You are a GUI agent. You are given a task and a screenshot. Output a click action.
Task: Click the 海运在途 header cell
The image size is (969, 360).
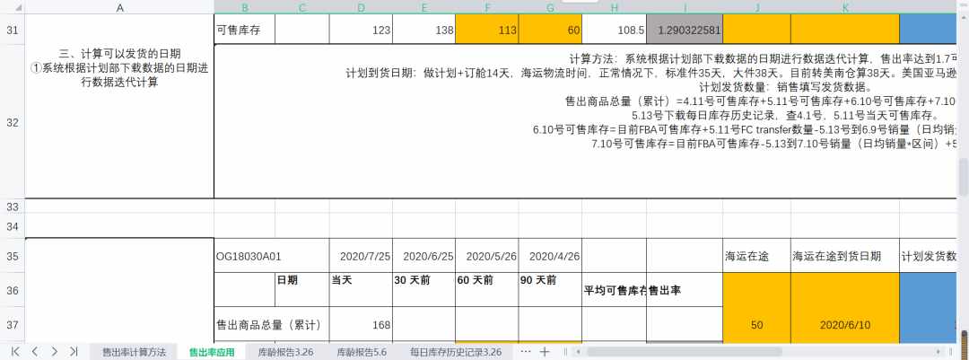click(756, 256)
